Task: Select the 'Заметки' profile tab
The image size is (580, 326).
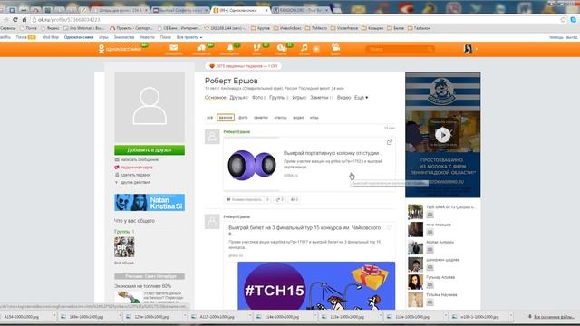Action: pyautogui.click(x=322, y=98)
